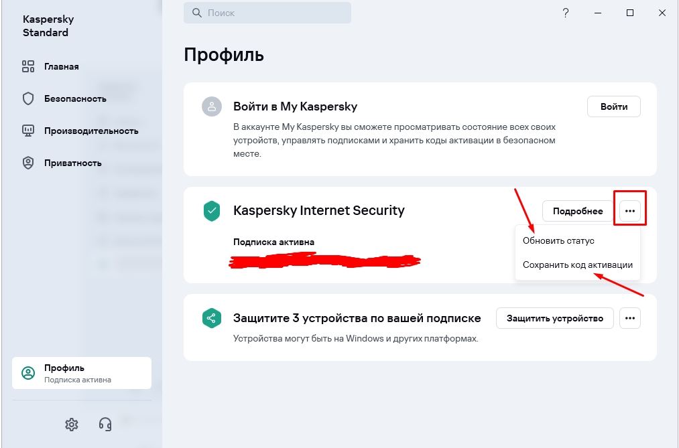Click the Privacy shield icon

click(28, 163)
